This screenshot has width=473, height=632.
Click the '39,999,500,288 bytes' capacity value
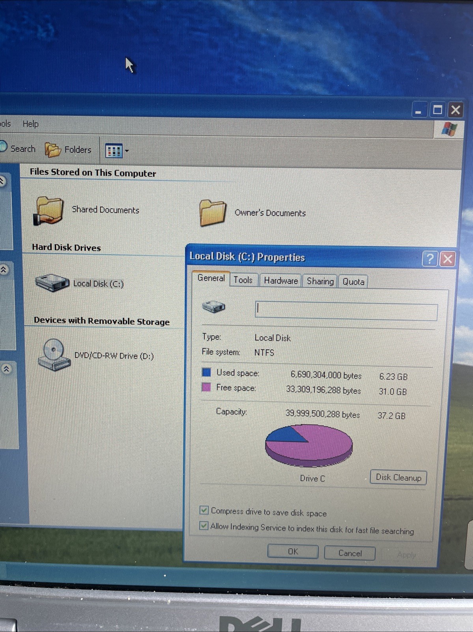pos(323,414)
